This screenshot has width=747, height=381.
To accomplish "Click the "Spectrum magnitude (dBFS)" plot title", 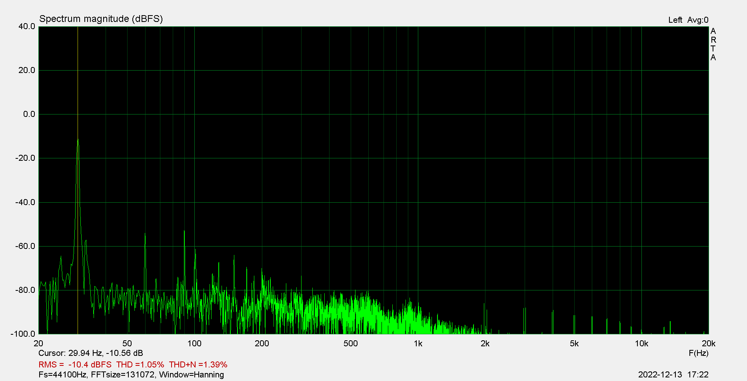I will tap(101, 19).
